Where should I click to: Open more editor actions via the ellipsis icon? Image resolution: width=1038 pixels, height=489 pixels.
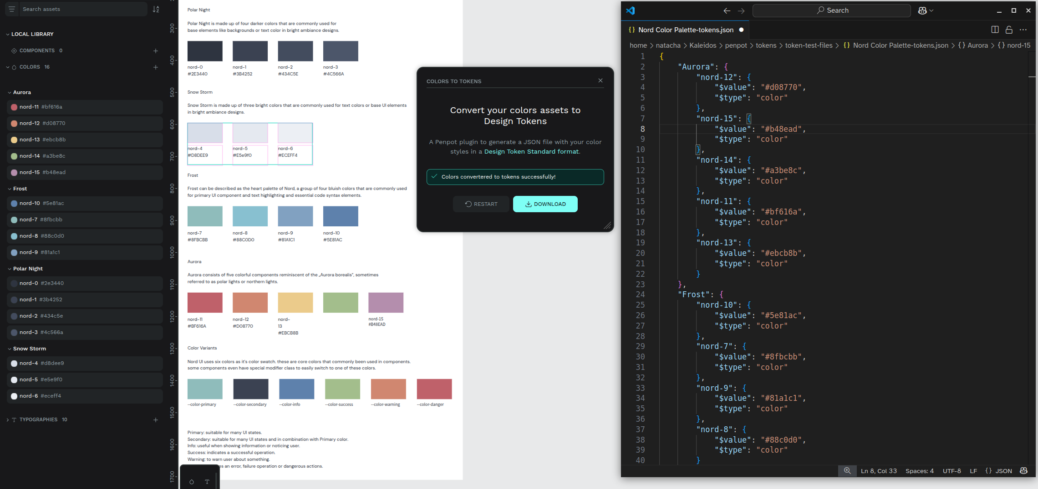[x=1024, y=30]
